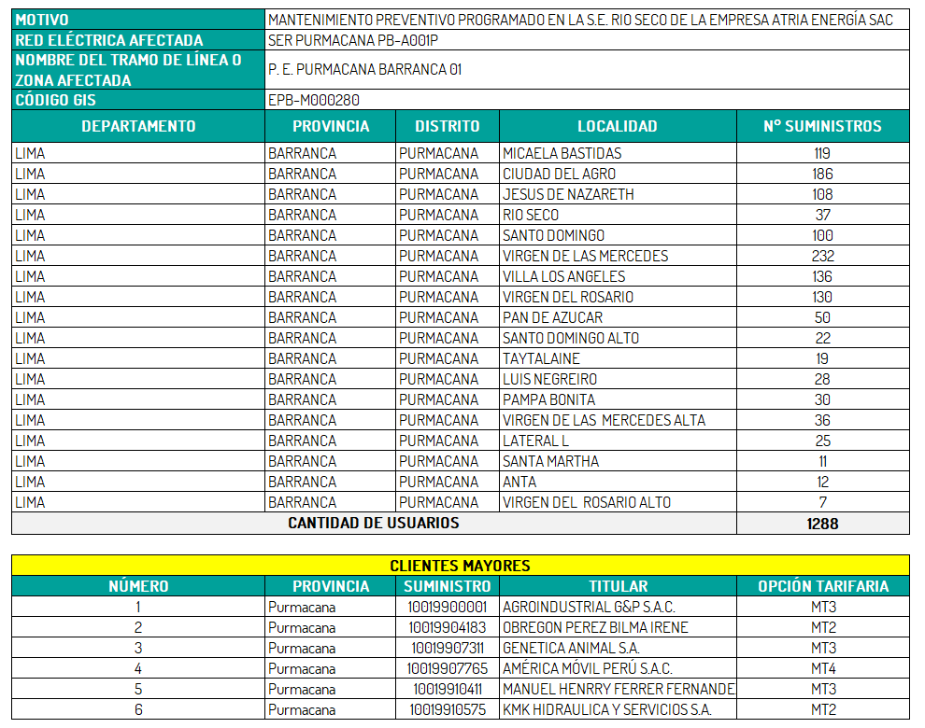Click the DEPARTAMENTO column header
The height and width of the screenshot is (728, 925).
tap(138, 126)
